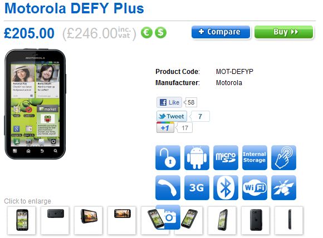Click the dollar currency icon
The image size is (323, 238).
tap(160, 33)
